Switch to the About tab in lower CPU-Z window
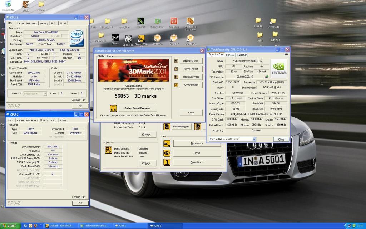Image resolution: width=366 pixels, height=229 pixels. pos(63,120)
